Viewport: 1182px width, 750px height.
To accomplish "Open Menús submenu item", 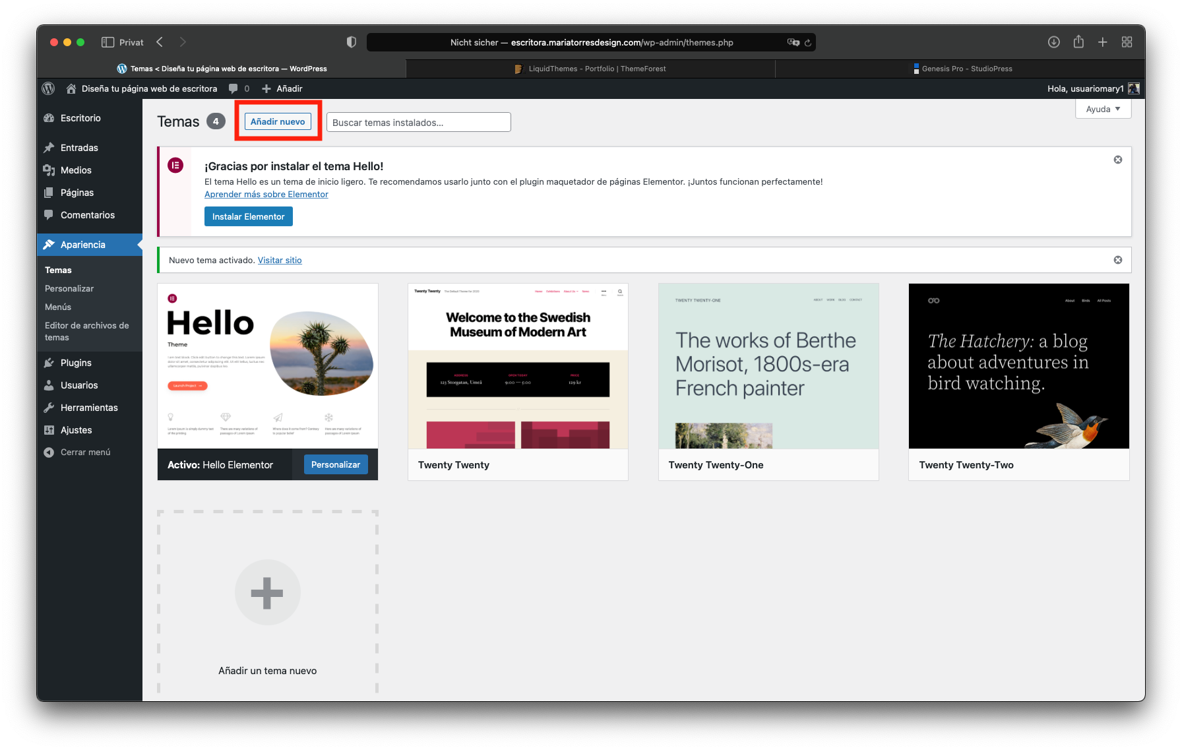I will 58,307.
